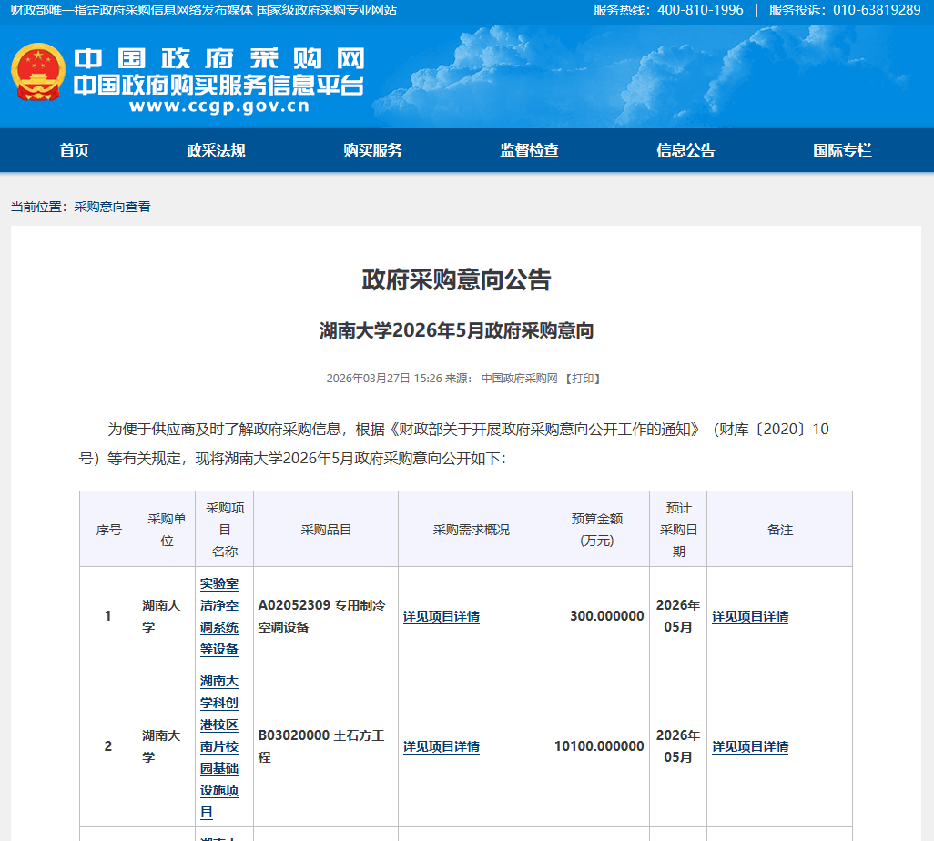Click the top banner text 财政部唯一指定政府采购信息网络发布媒体
Viewport: 934px width, 841px height.
point(132,10)
